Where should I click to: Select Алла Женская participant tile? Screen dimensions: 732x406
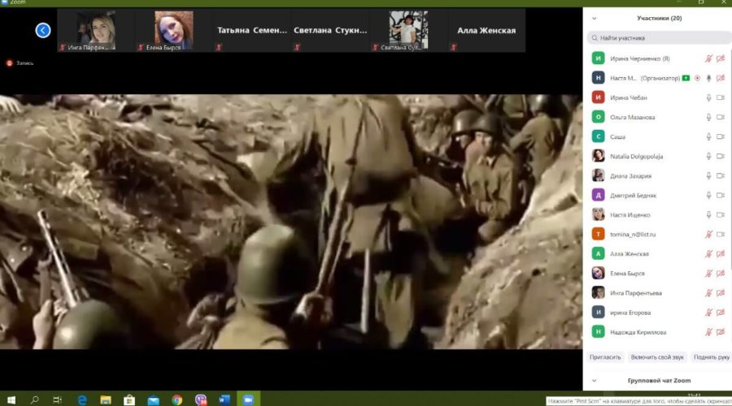486,31
